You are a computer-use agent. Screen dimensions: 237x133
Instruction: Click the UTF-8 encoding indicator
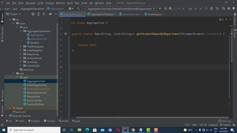[203, 125]
